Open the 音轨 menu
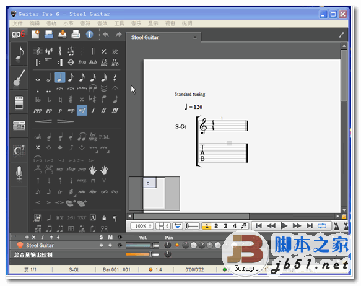The width and height of the screenshot is (361, 286). (51, 24)
